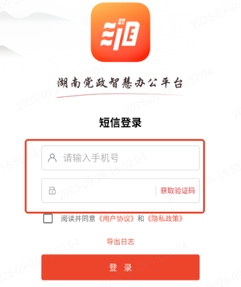This screenshot has height=287, width=241.
Task: Click the calligraphy title 湖南党政智慧办公平台
Action: (x=120, y=83)
